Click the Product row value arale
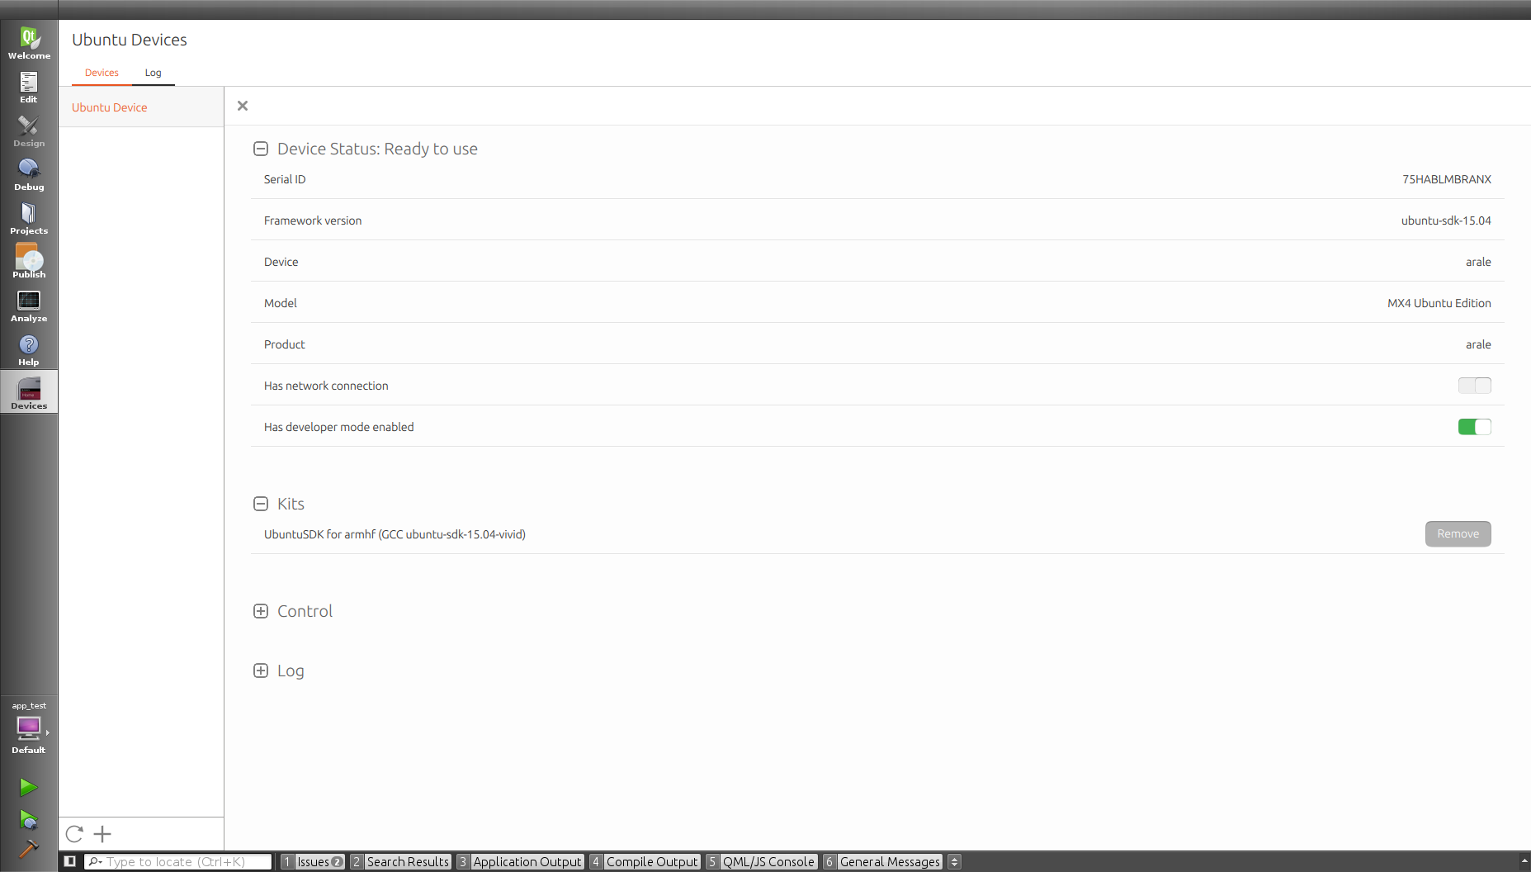1531x872 pixels. 1478,344
